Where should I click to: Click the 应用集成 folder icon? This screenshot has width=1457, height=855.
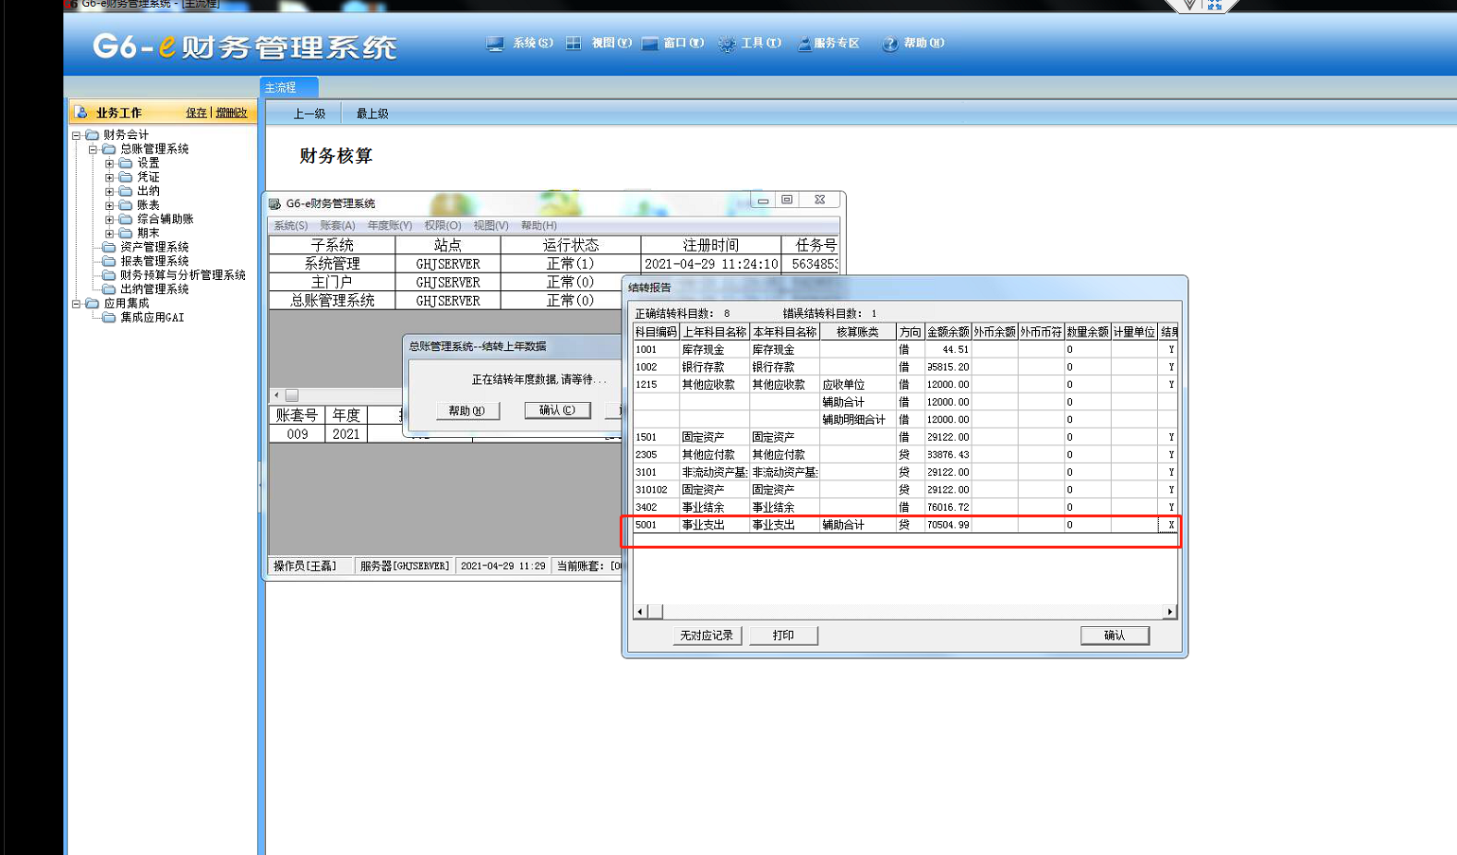pyautogui.click(x=93, y=304)
